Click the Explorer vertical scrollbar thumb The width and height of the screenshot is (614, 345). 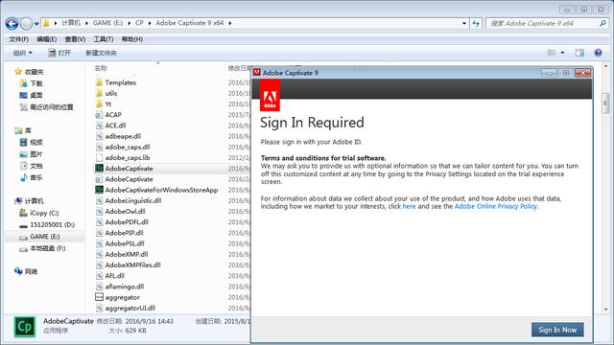(605, 103)
